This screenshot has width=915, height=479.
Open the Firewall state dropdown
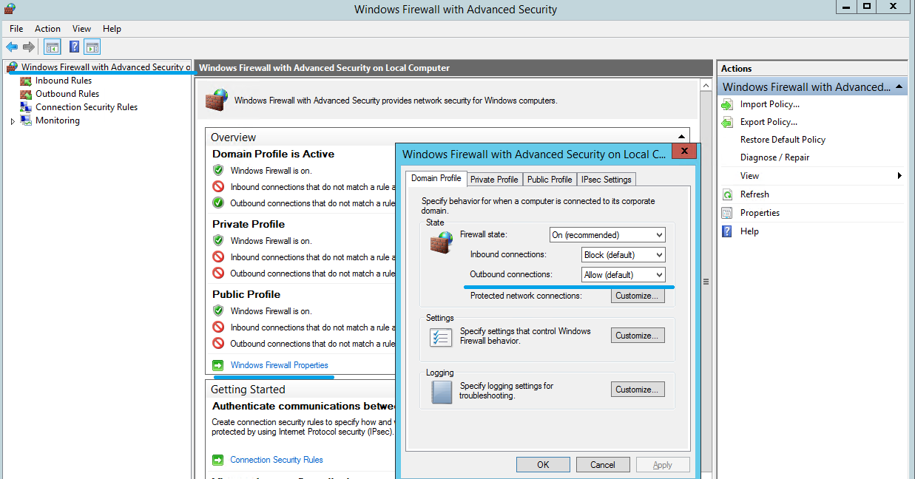pyautogui.click(x=607, y=235)
